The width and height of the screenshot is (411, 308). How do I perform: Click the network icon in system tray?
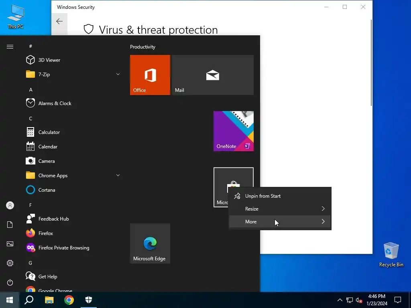[350, 300]
